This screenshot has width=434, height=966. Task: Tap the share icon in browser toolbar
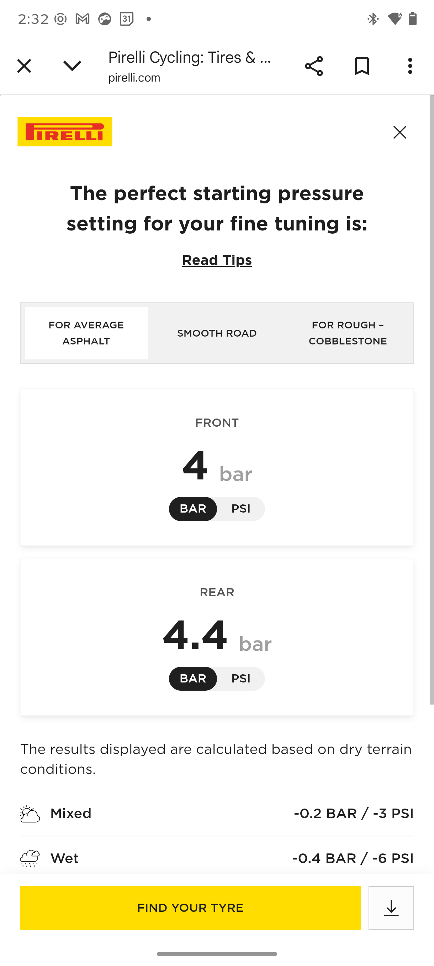point(314,66)
